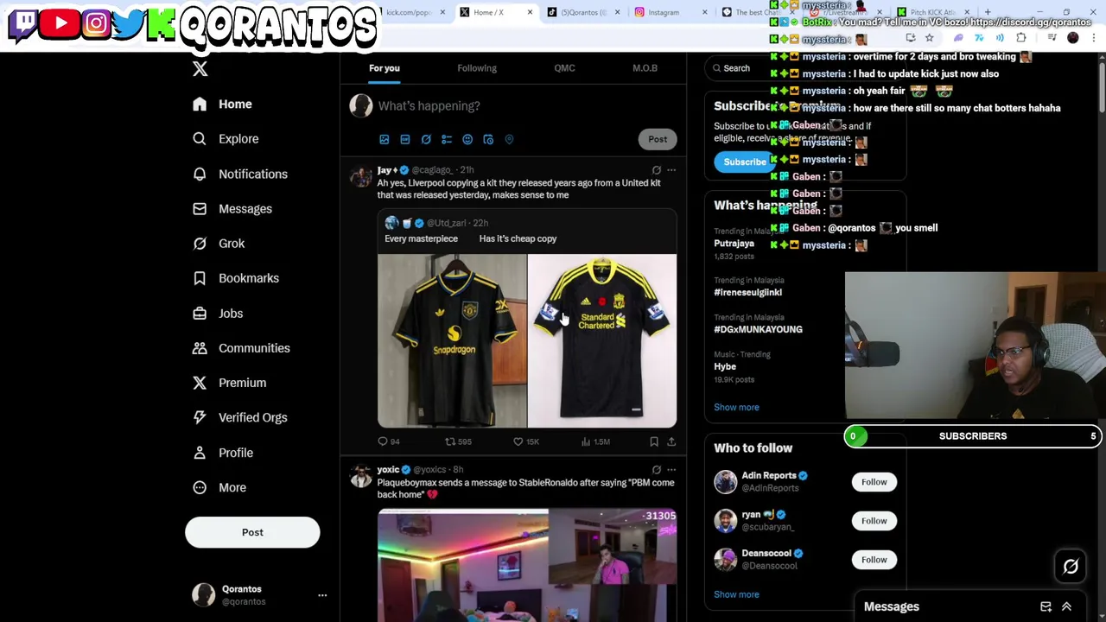Screen dimensions: 1106x622
Task: Reply to Jay's Liverpool kit post
Action: click(388, 441)
